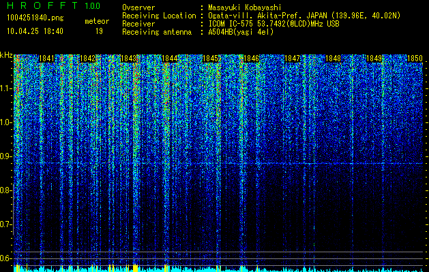
Task: Click the 1846 time marker
Action: click(252, 58)
